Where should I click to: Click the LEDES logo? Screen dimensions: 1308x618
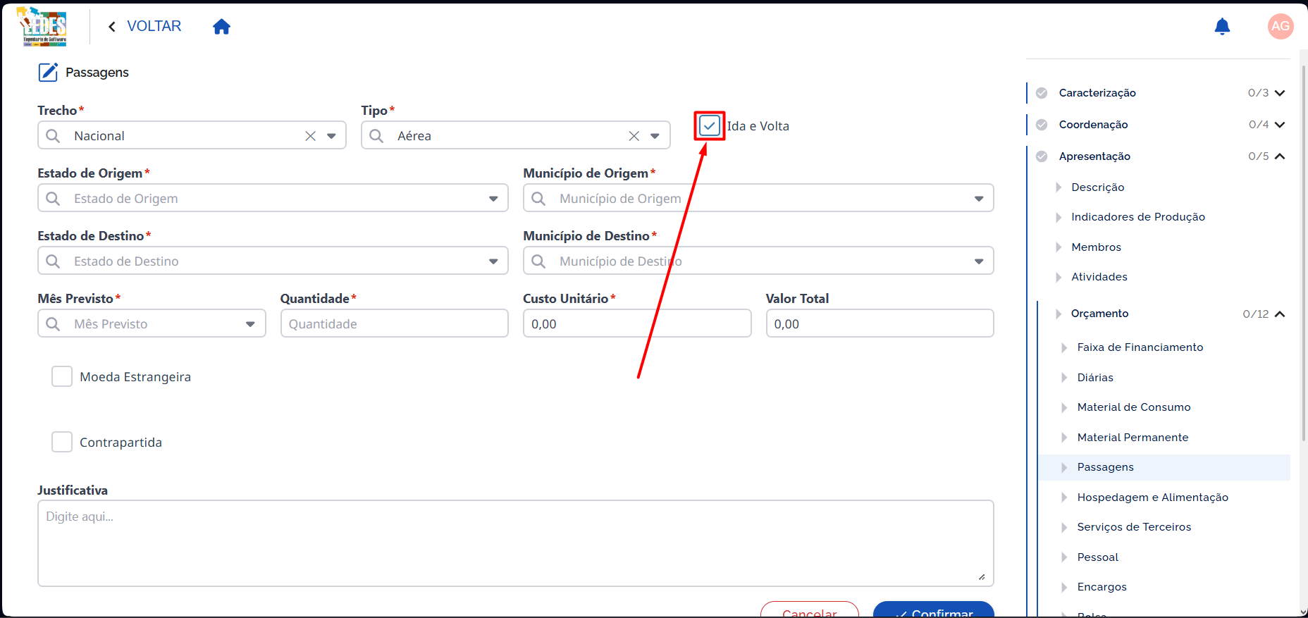[x=43, y=27]
